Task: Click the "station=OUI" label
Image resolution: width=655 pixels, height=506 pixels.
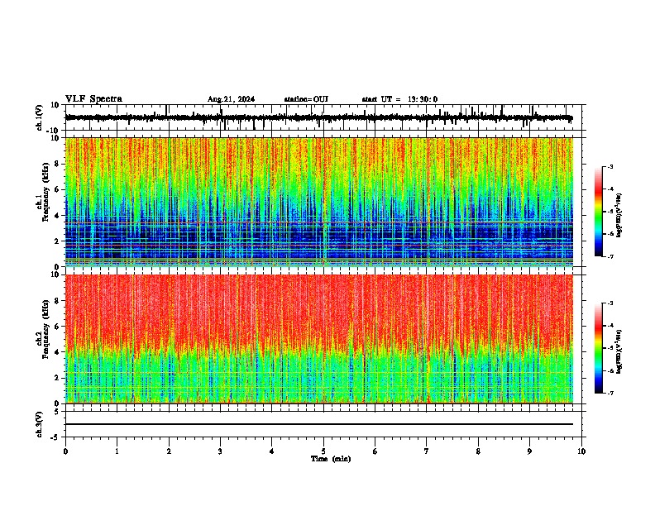Action: pyautogui.click(x=306, y=99)
